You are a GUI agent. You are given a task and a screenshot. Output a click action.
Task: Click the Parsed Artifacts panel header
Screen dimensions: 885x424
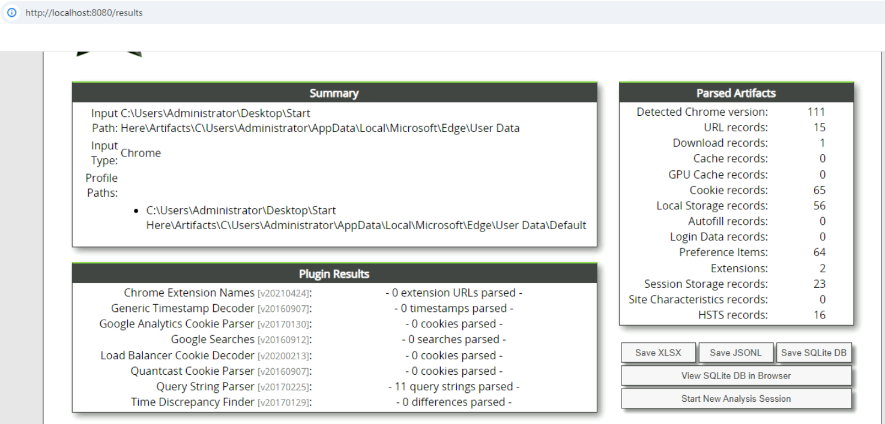coord(736,93)
